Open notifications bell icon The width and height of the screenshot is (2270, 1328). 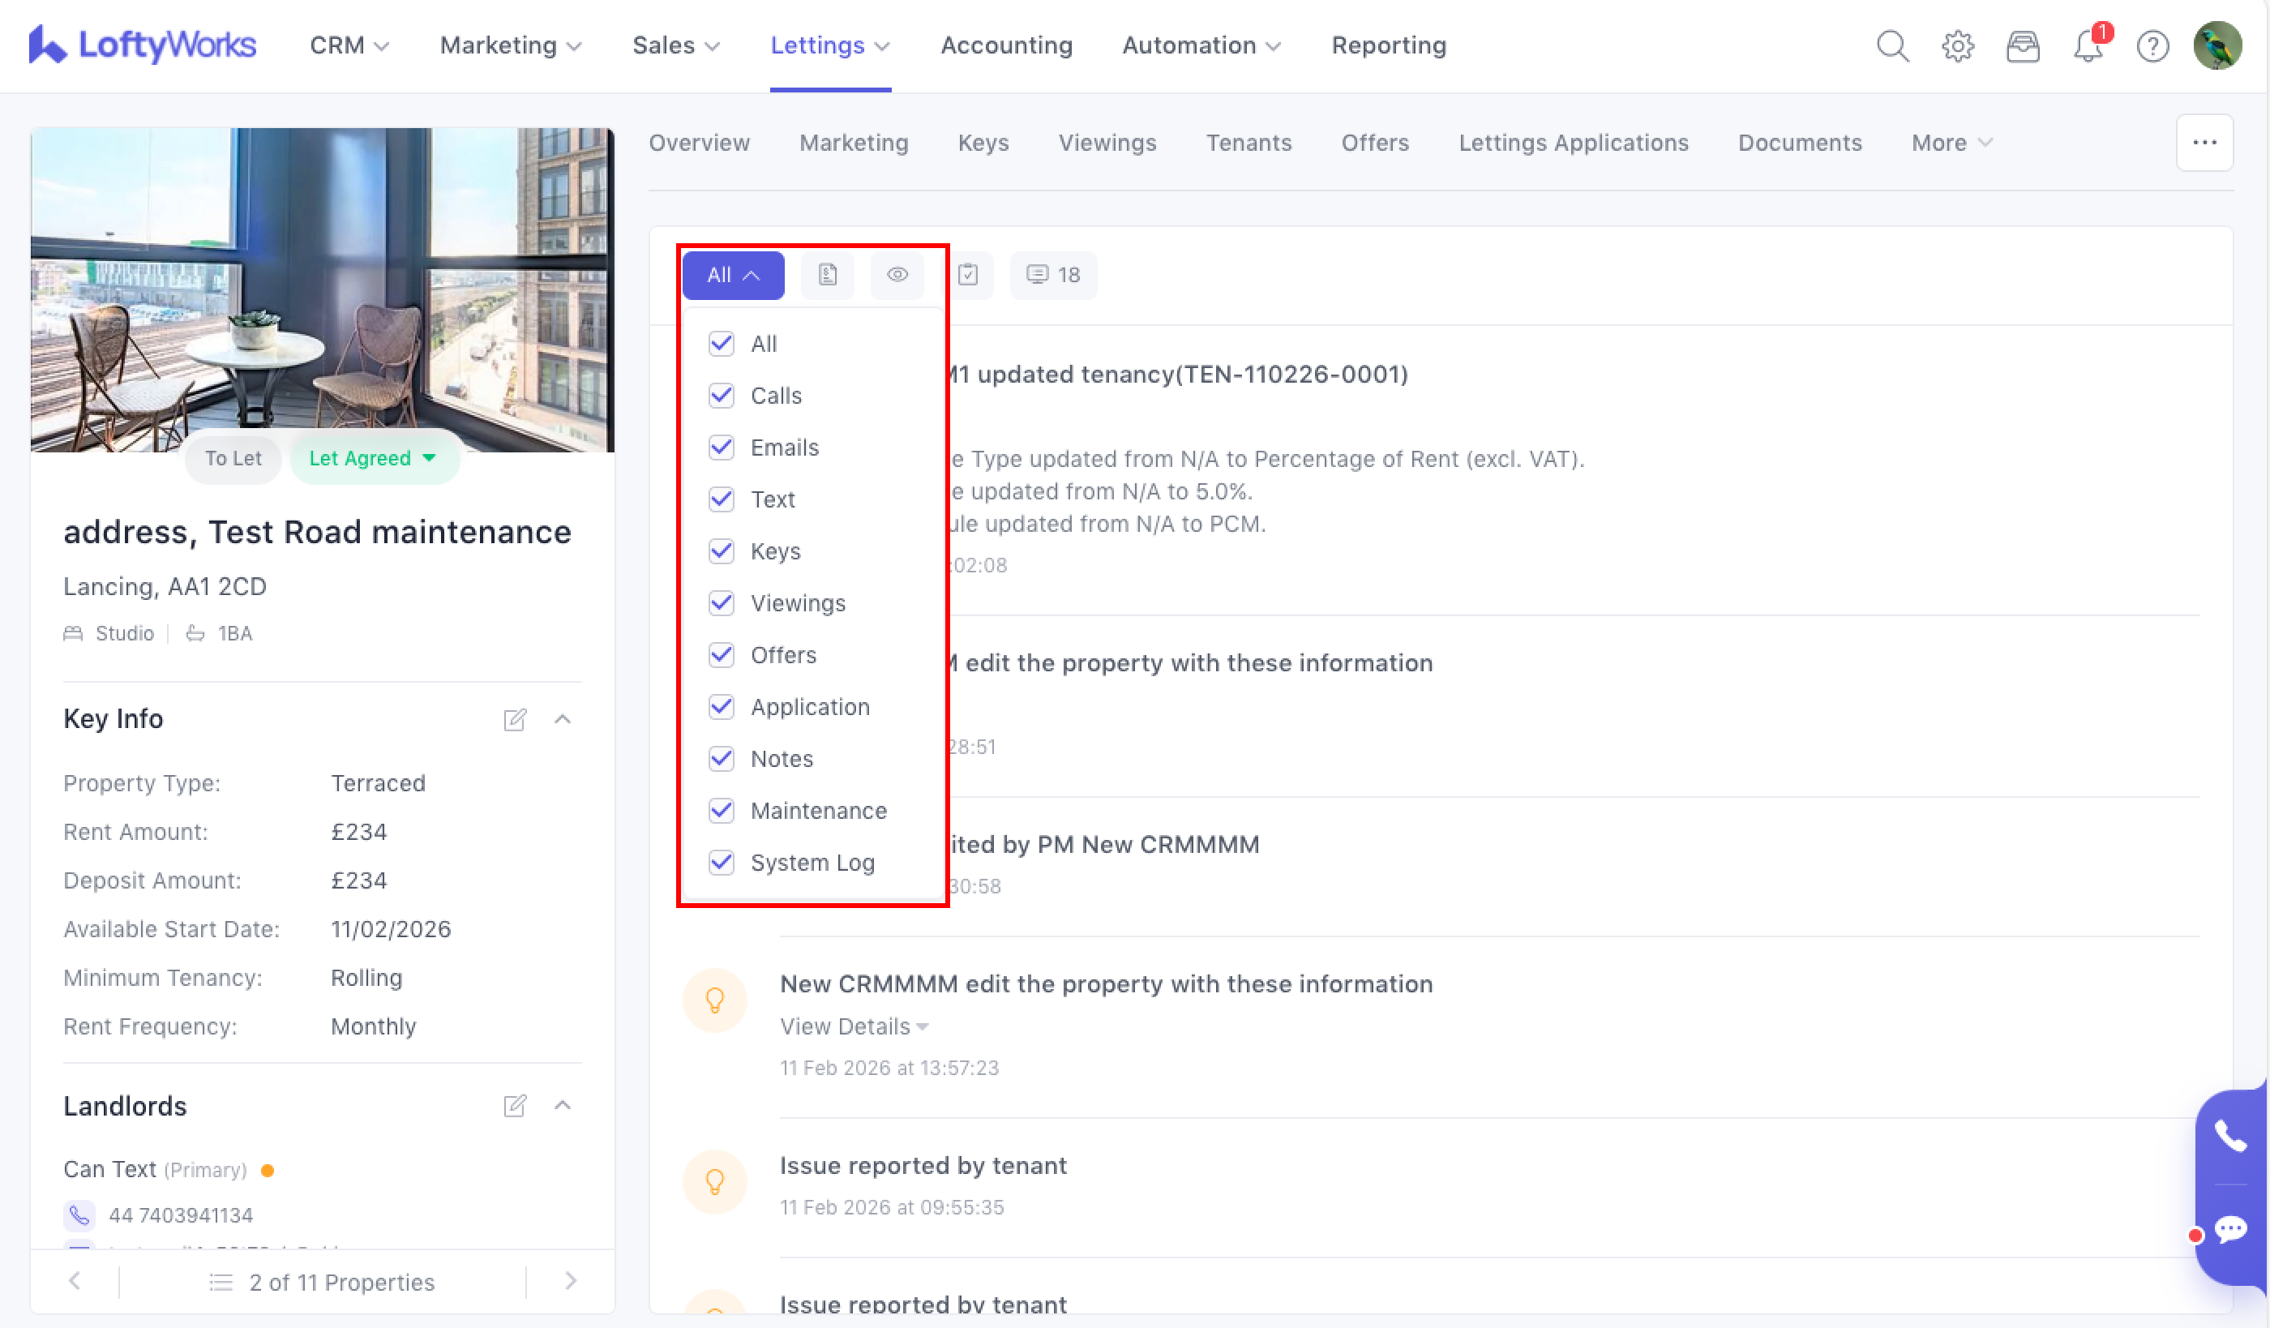2087,46
